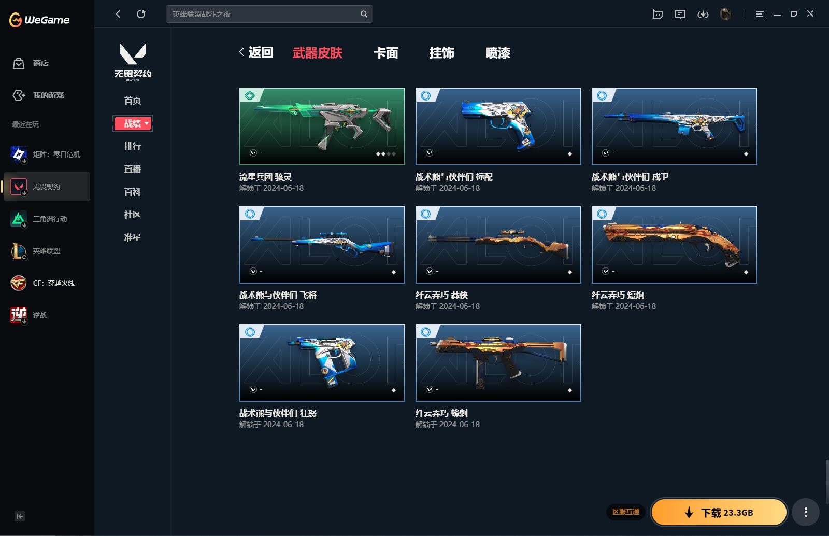Open the hamburger main menu
The width and height of the screenshot is (829, 536).
(760, 14)
